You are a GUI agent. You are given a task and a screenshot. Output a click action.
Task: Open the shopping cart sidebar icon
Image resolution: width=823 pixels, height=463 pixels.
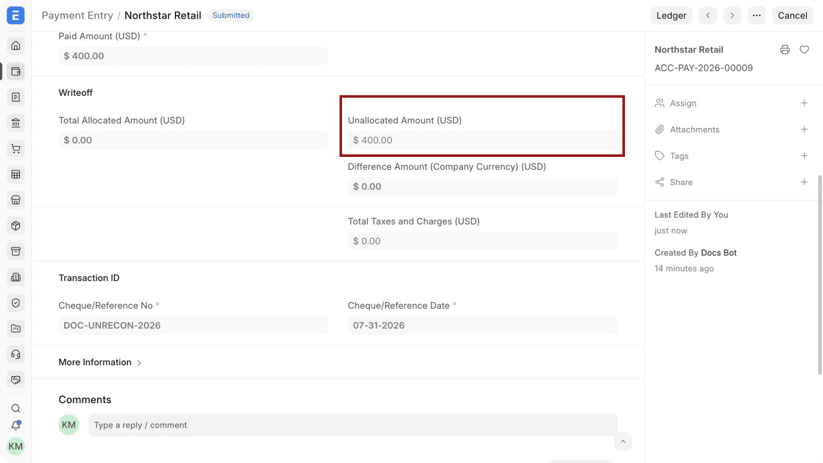[16, 149]
